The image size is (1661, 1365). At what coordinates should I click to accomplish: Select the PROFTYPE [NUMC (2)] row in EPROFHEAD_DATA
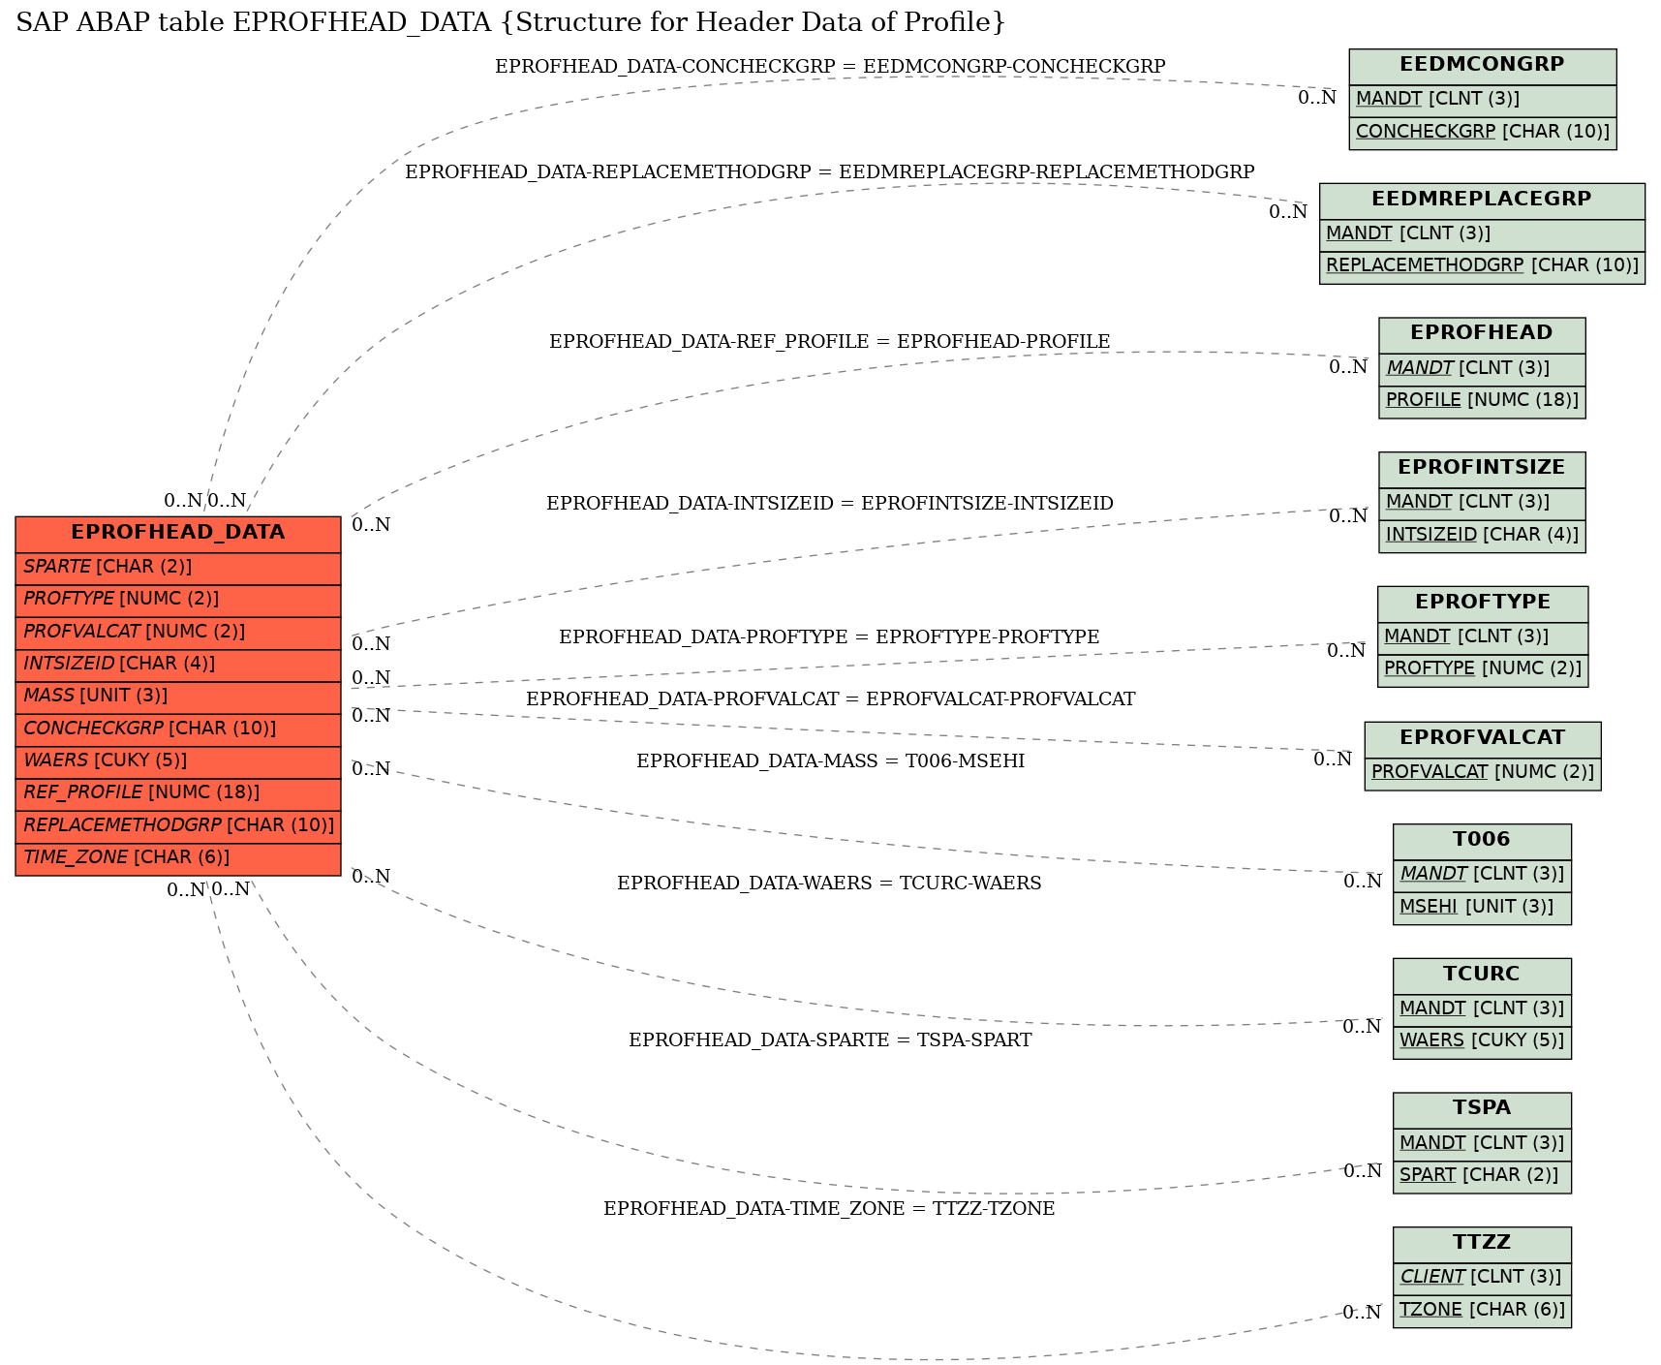[178, 600]
